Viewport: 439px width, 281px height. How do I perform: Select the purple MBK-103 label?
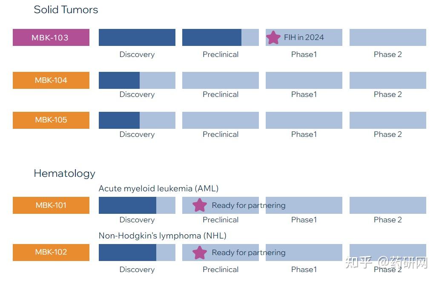point(51,37)
